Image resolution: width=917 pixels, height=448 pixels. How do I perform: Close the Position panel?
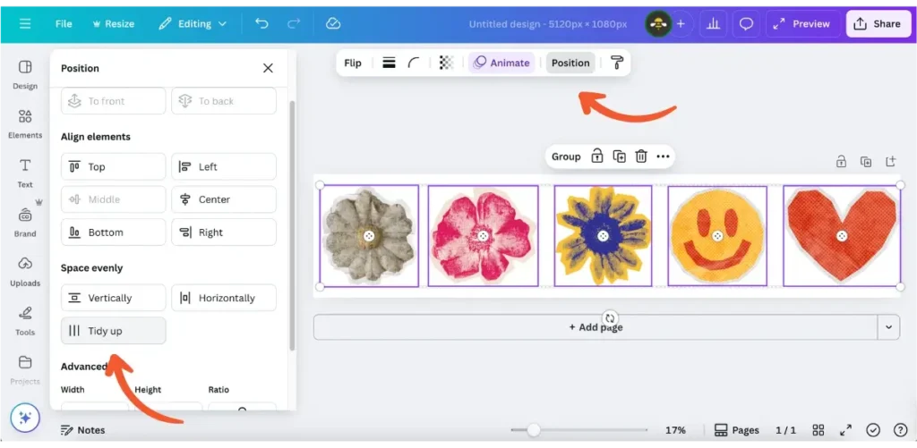[x=268, y=68]
